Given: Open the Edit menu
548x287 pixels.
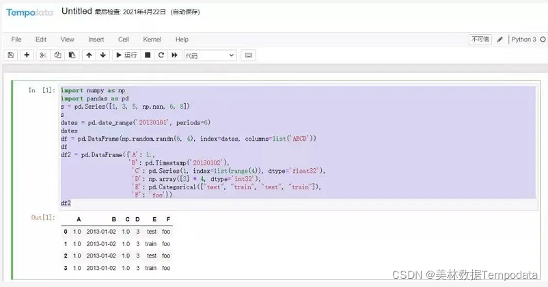Looking at the screenshot, I should [x=41, y=40].
